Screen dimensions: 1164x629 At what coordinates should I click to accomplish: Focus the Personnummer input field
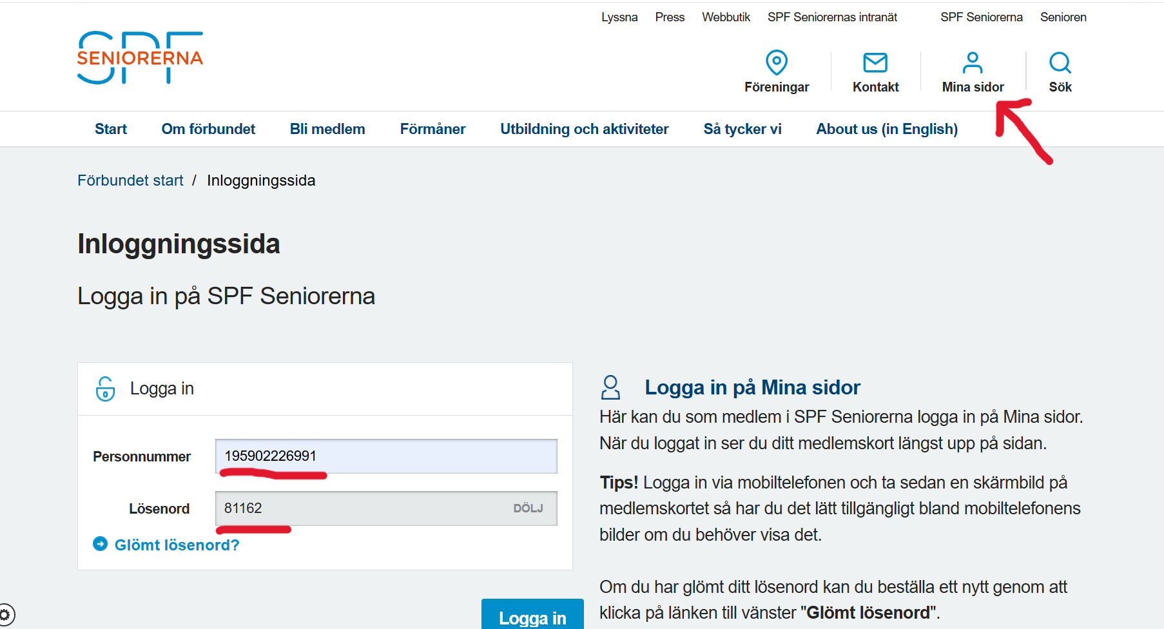(386, 456)
